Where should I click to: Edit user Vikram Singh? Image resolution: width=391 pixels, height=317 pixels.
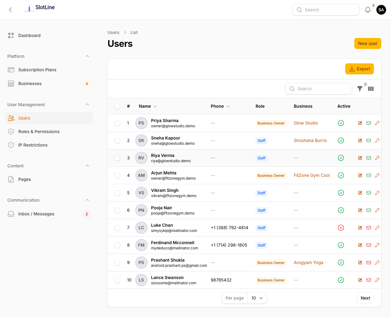(360, 193)
